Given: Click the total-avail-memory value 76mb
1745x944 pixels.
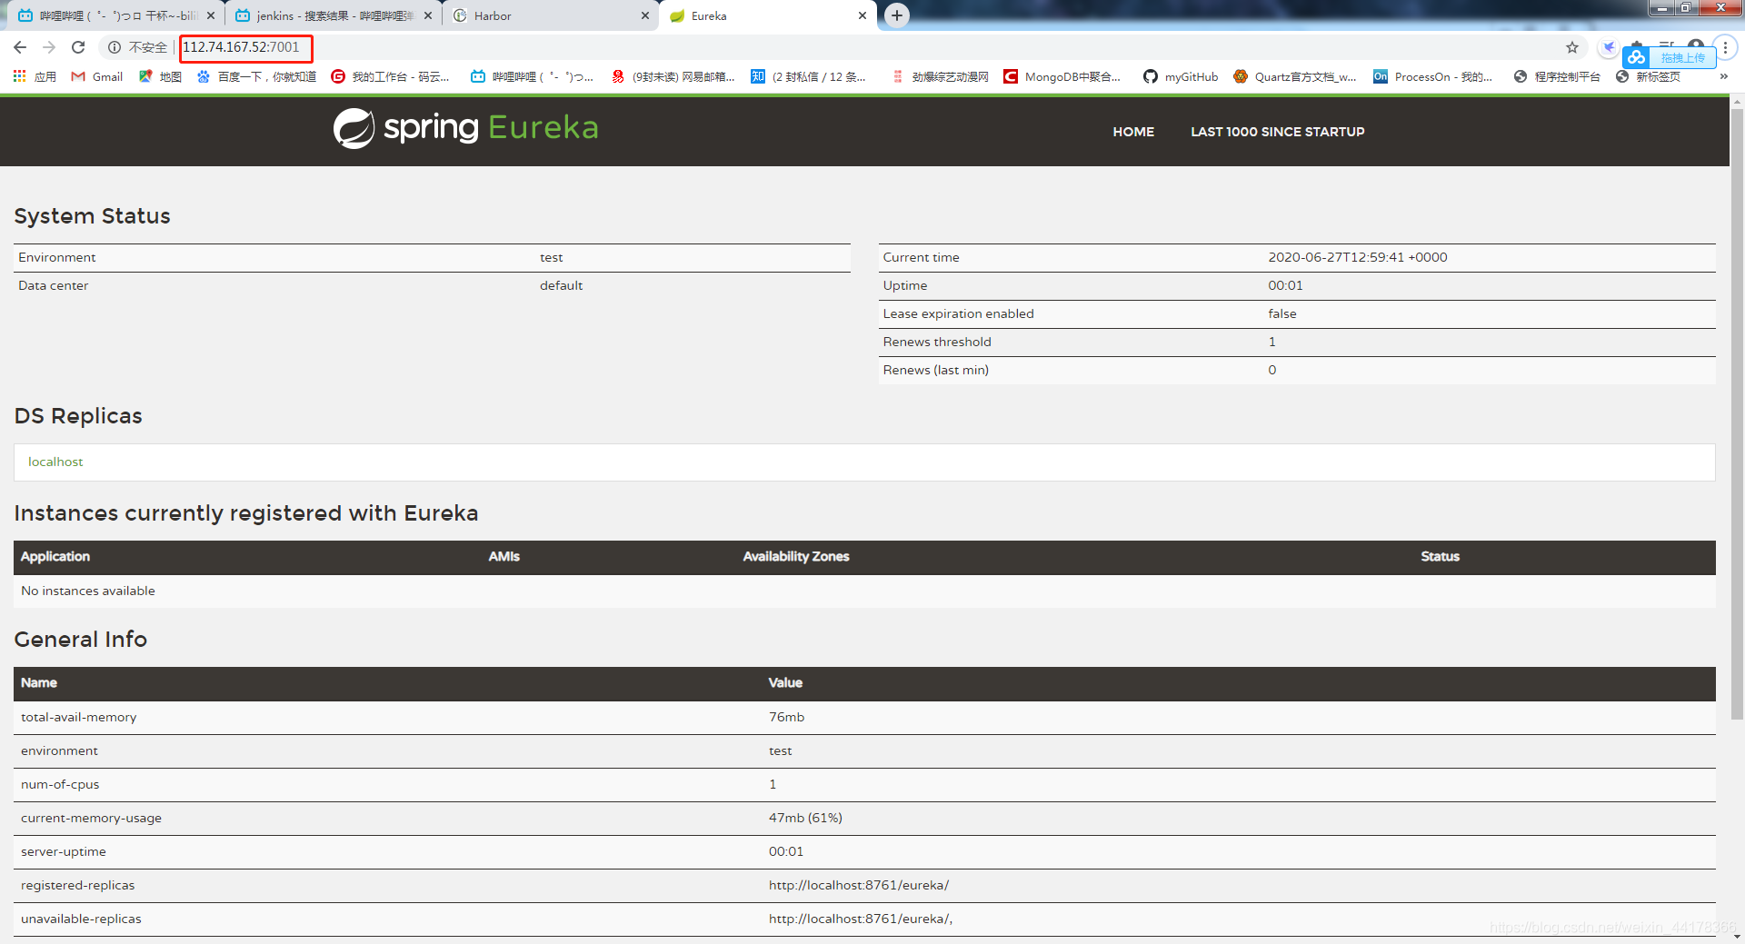Looking at the screenshot, I should [x=786, y=717].
